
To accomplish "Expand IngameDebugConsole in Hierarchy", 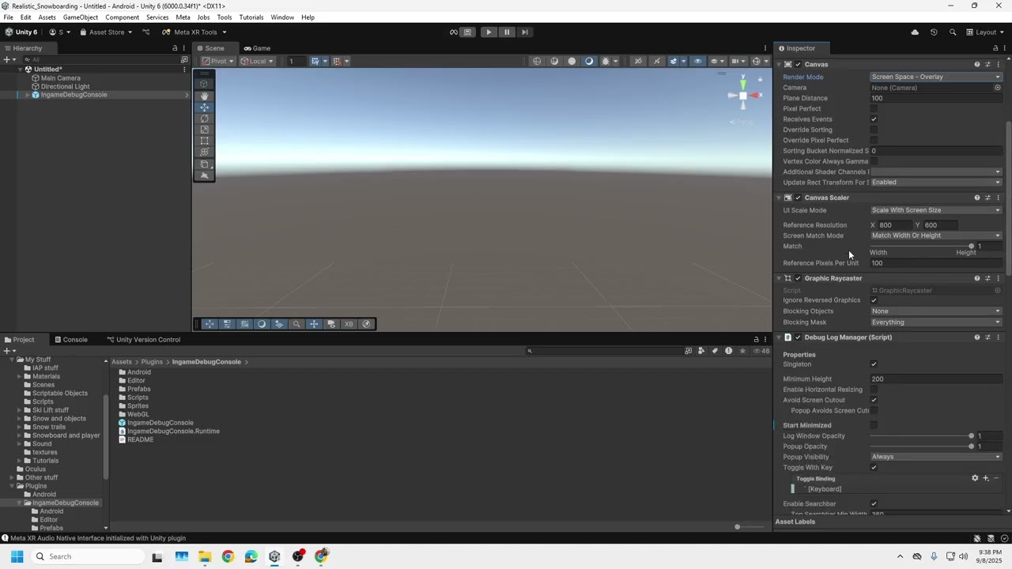I will click(27, 95).
